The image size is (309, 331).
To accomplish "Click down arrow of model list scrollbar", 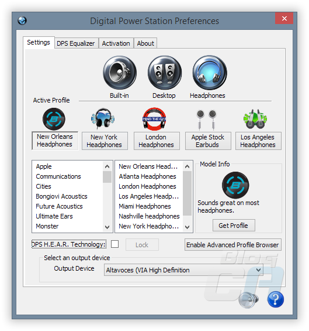I will coord(187,227).
